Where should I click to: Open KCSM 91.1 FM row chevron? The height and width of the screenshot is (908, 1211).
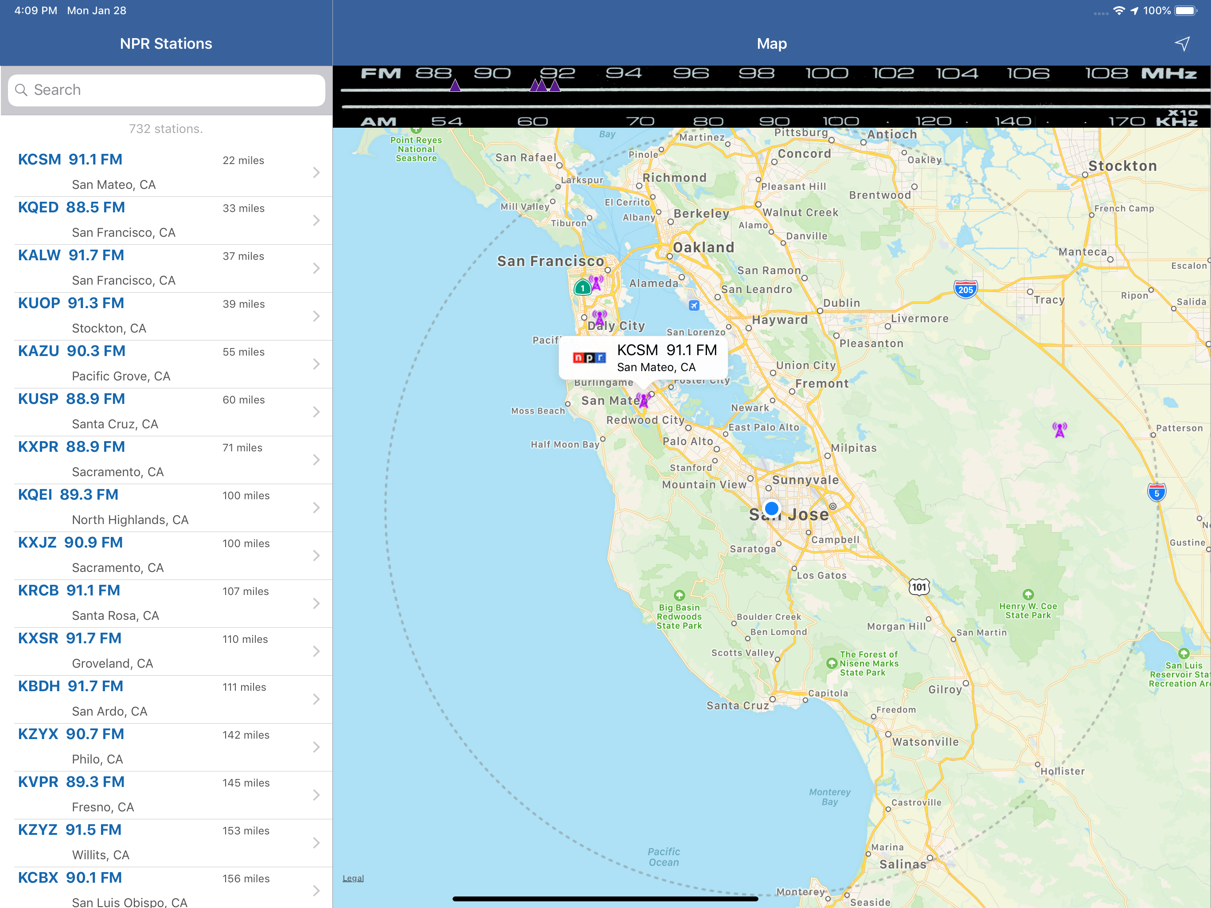tap(316, 172)
